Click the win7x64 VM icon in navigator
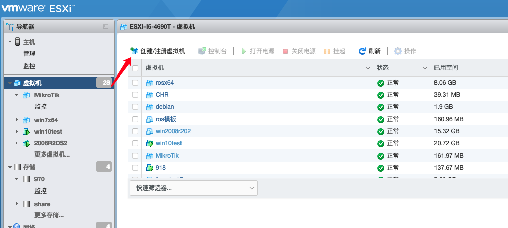The height and width of the screenshot is (228, 508). [26, 120]
